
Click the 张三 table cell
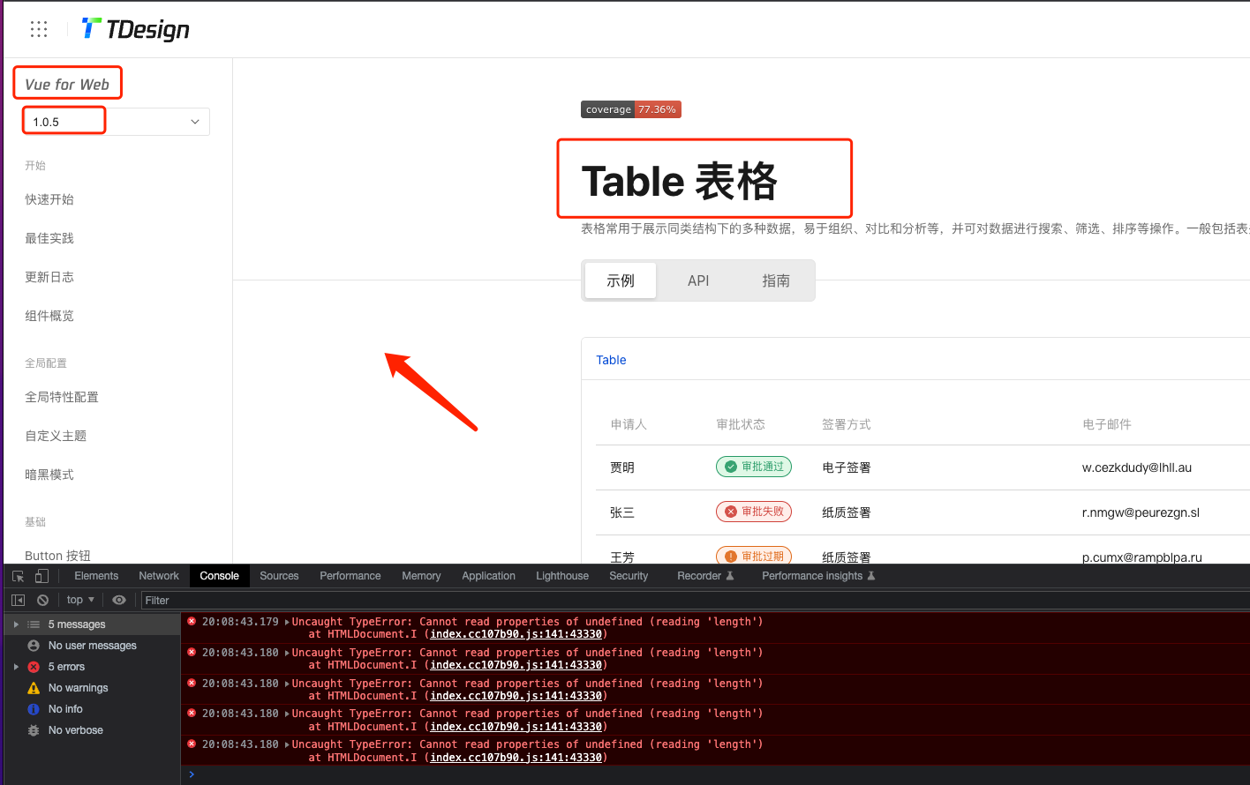click(x=622, y=512)
